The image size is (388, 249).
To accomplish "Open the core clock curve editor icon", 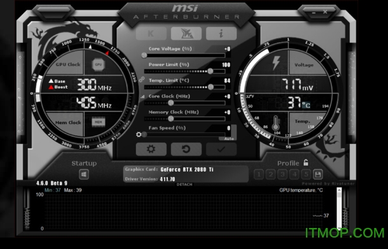I will coord(142,97).
